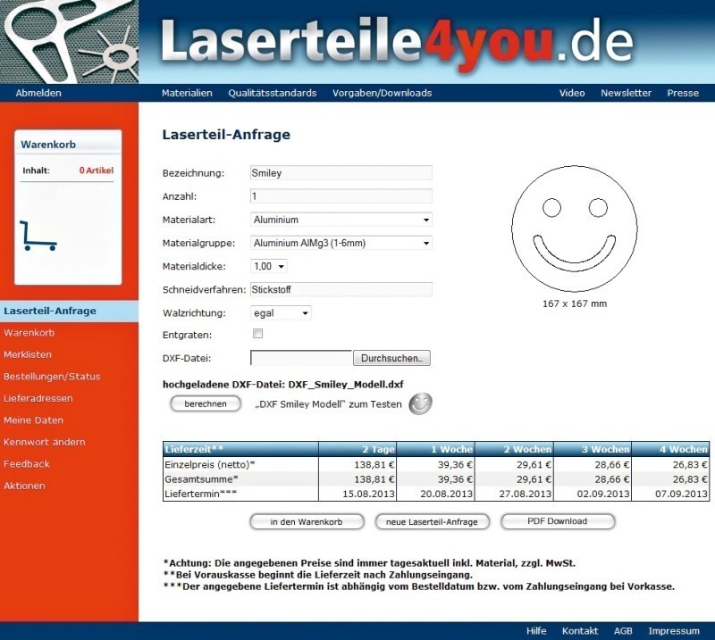Select Qualitätsstandards in the top navigation

(272, 93)
